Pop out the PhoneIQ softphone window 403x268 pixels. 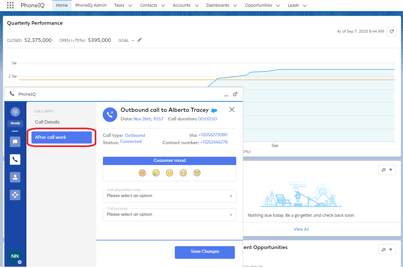pyautogui.click(x=235, y=94)
